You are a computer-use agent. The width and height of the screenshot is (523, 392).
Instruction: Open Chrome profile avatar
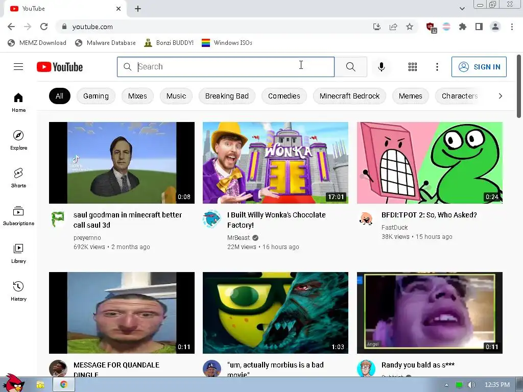495,27
